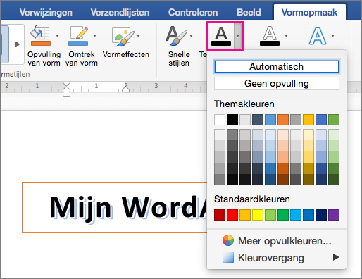This screenshot has width=362, height=279.
Task: Select the dark red standard color
Action: tap(220, 215)
